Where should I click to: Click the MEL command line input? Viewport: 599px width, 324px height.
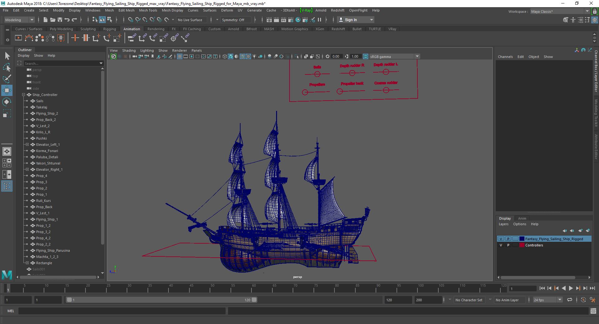(x=122, y=311)
